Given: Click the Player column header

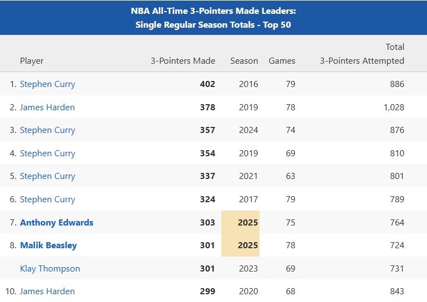Looking at the screenshot, I should point(32,61).
